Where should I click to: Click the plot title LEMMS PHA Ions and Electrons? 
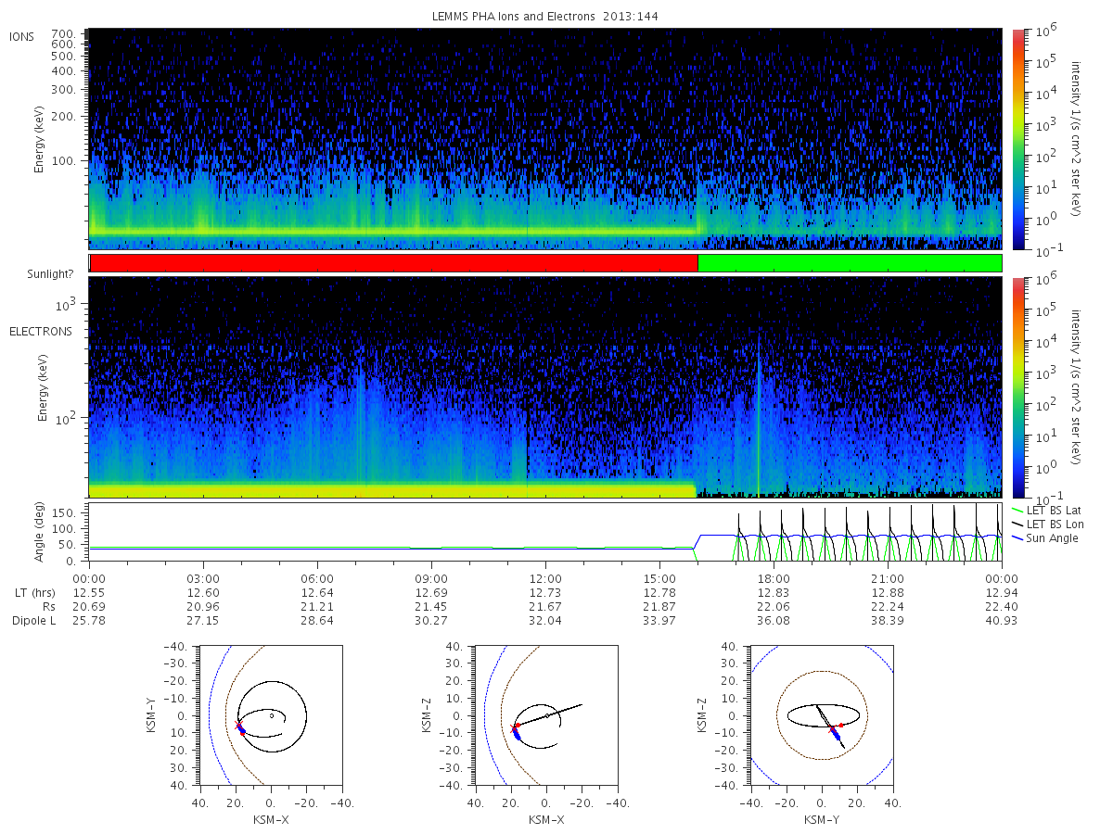pos(544,16)
